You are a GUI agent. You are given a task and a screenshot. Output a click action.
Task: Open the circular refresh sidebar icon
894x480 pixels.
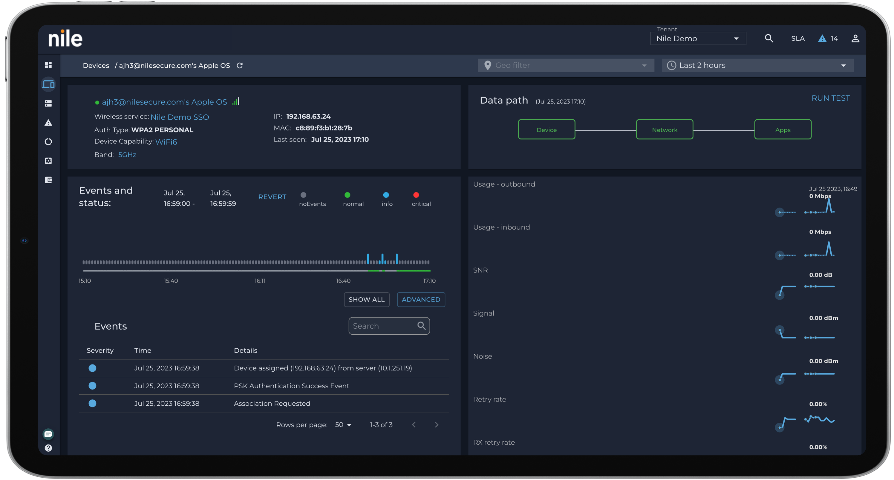[x=48, y=141]
